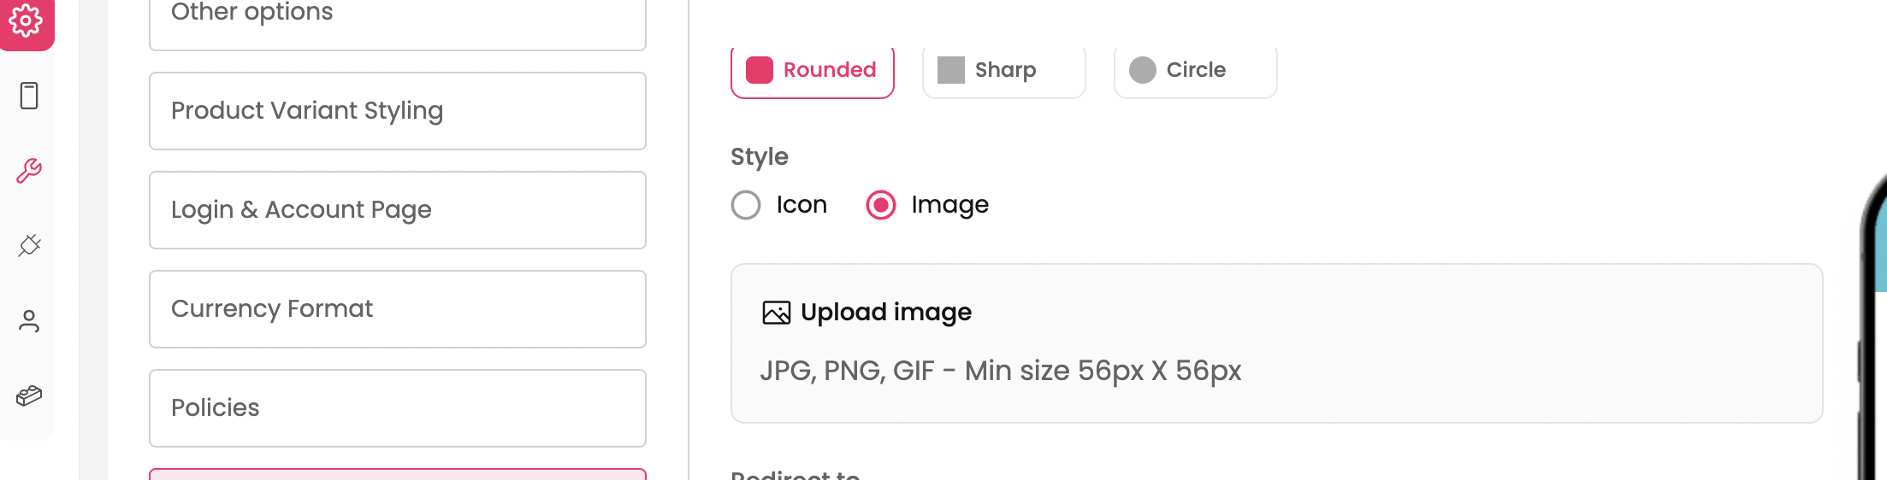Select the Icon style radio button
Image resolution: width=1887 pixels, height=480 pixels.
(746, 205)
